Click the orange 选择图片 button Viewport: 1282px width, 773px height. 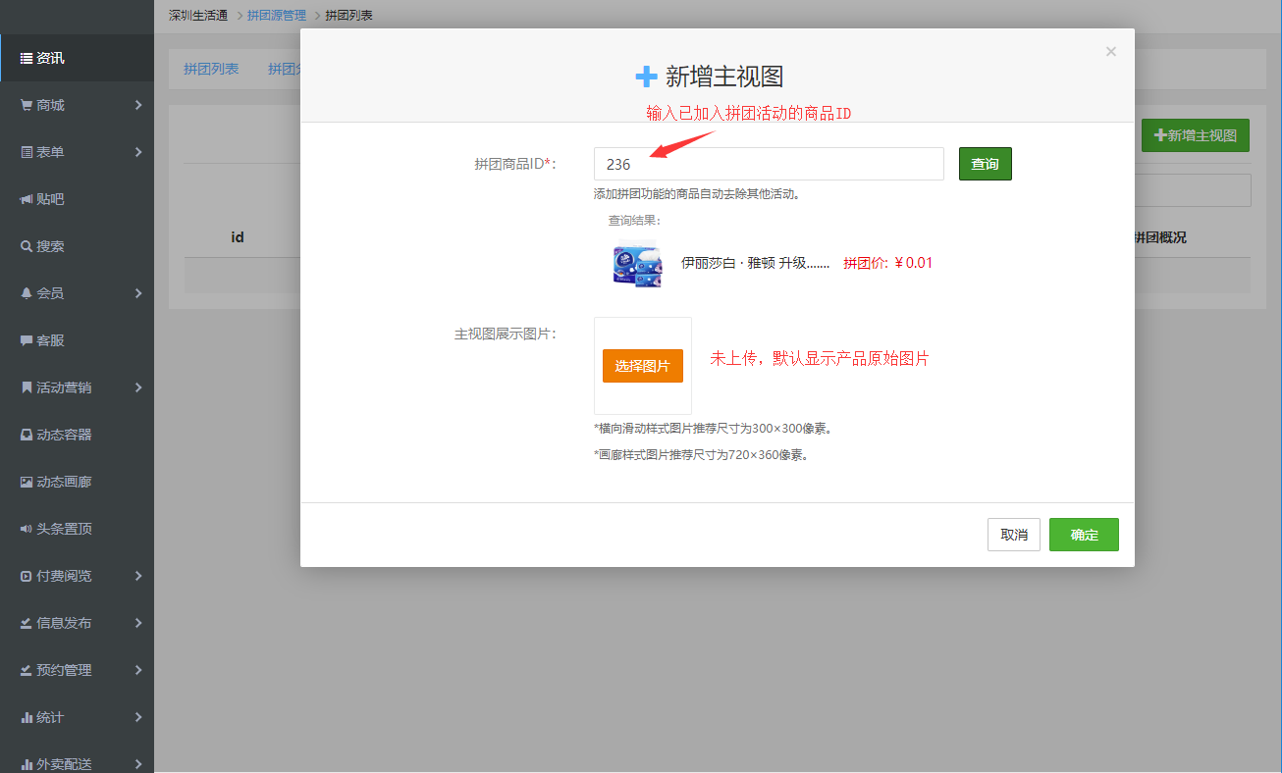(642, 366)
